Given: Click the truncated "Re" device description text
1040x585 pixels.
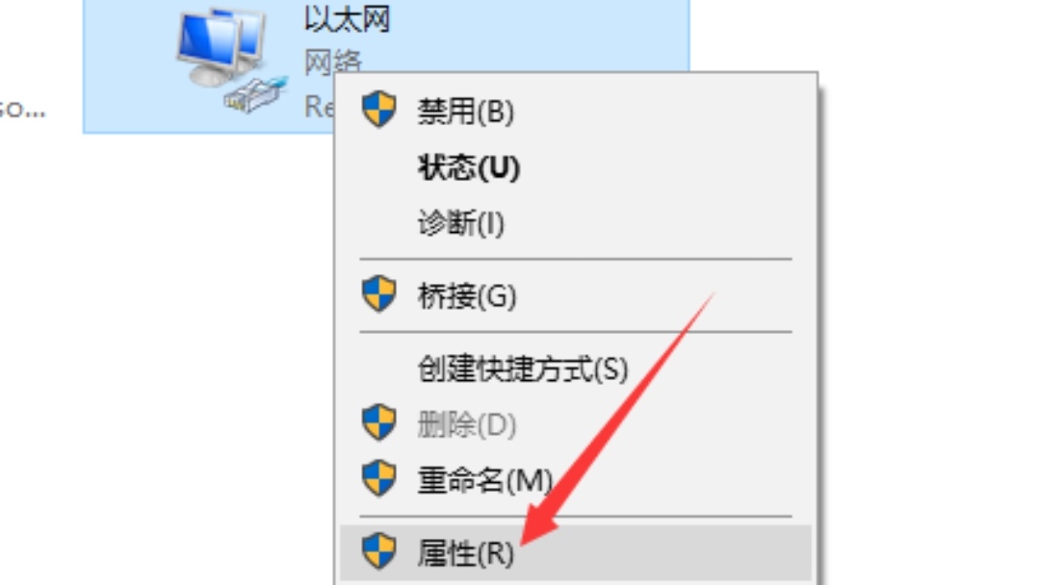Looking at the screenshot, I should tap(319, 106).
